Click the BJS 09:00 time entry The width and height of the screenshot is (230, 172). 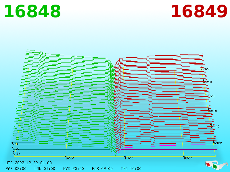tap(102, 169)
